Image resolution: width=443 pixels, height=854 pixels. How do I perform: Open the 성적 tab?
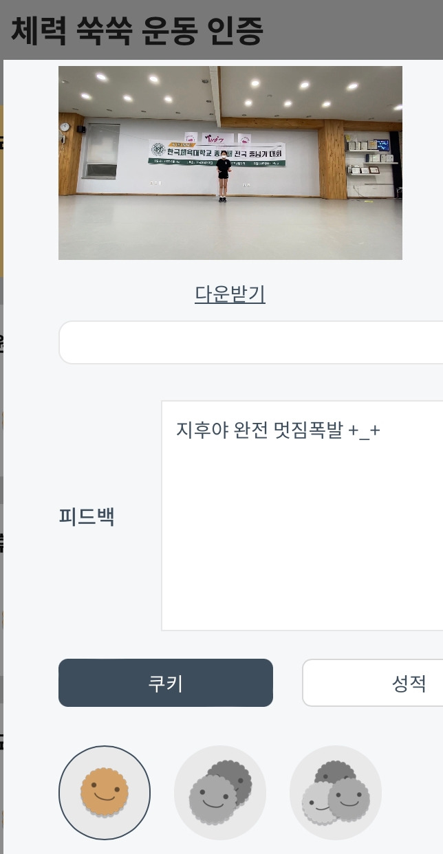[x=373, y=683]
